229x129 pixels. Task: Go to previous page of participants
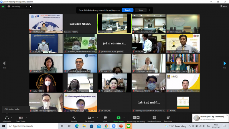[4, 63]
